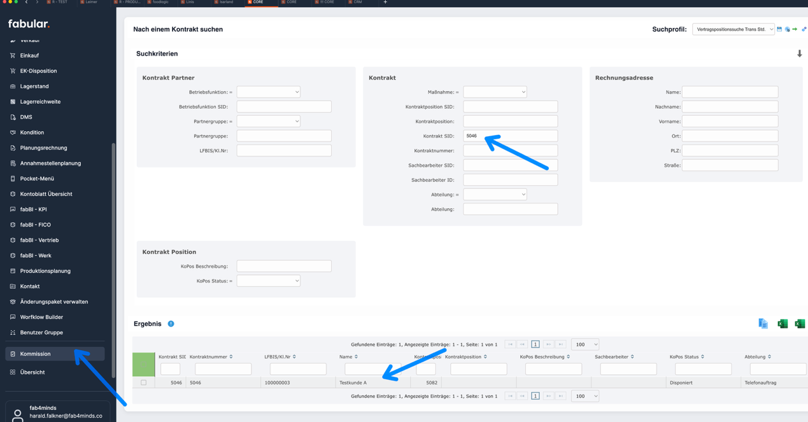Screen dimensions: 808x422
Task: Expand the KoPos Status dropdown in search criteria
Action: (x=268, y=281)
